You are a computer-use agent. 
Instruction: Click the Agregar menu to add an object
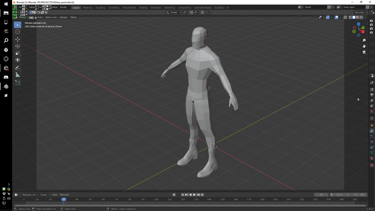(x=63, y=17)
